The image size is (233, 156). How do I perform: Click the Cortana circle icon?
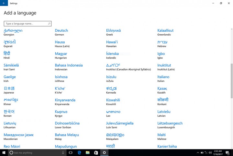tap(11, 152)
